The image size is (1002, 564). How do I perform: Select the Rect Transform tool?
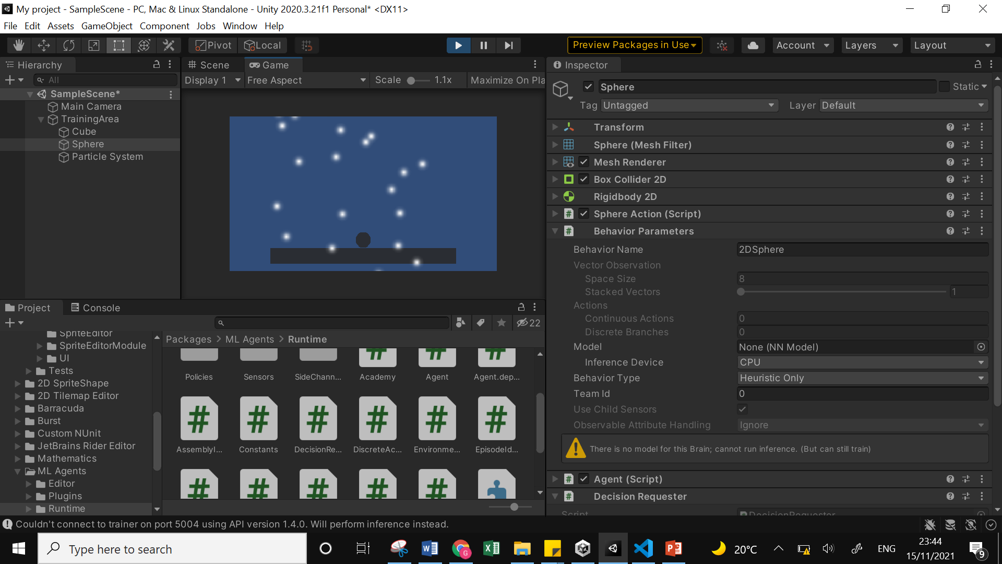pyautogui.click(x=118, y=45)
